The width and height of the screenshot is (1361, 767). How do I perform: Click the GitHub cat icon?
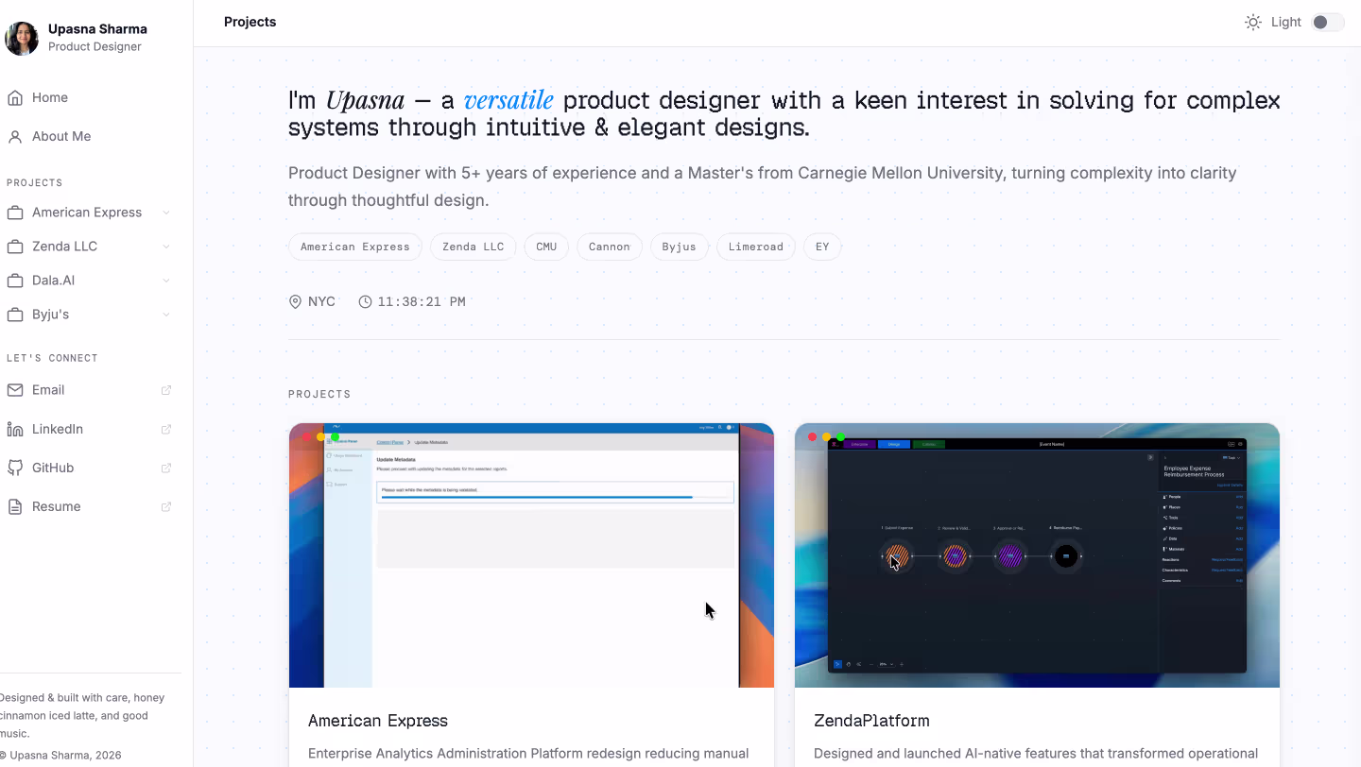(15, 468)
